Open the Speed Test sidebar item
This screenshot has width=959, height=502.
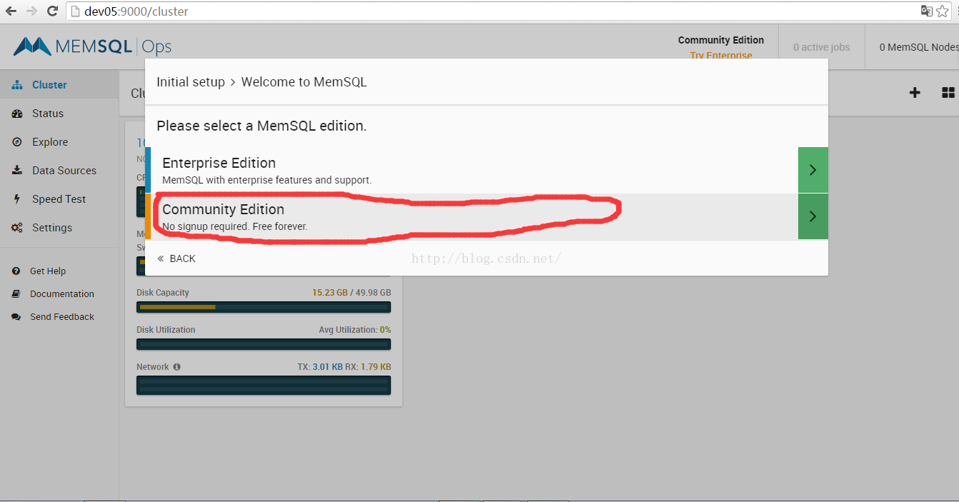[59, 199]
